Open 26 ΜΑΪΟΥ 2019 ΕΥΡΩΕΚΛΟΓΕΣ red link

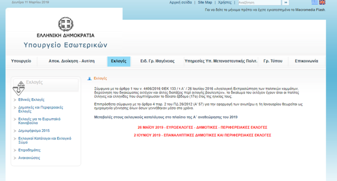(x=202, y=128)
